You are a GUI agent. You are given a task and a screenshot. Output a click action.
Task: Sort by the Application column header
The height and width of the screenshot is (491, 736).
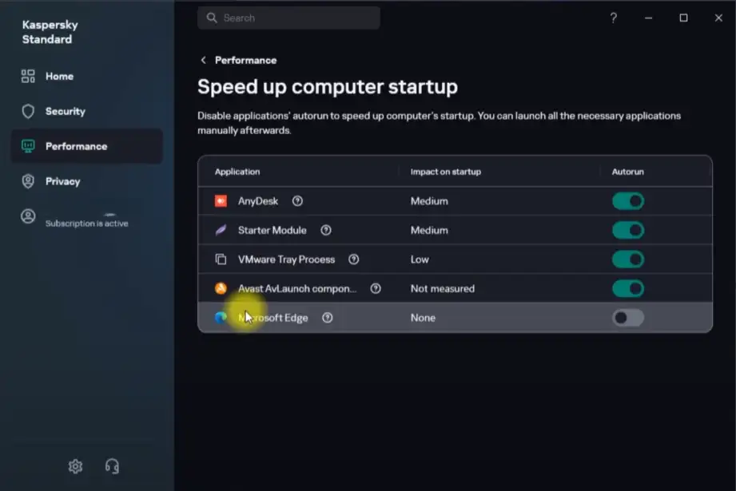(x=237, y=172)
